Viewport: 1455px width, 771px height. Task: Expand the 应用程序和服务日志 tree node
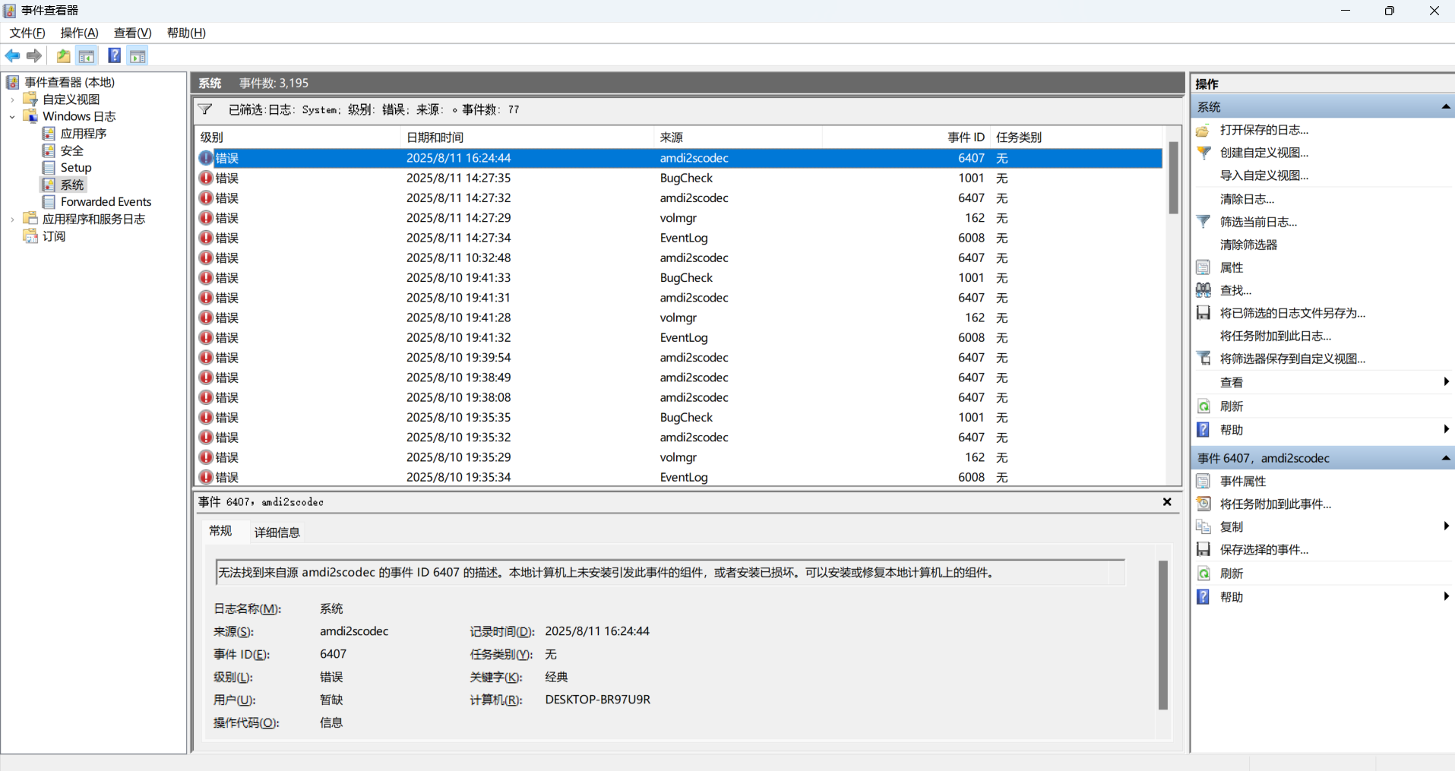[12, 220]
